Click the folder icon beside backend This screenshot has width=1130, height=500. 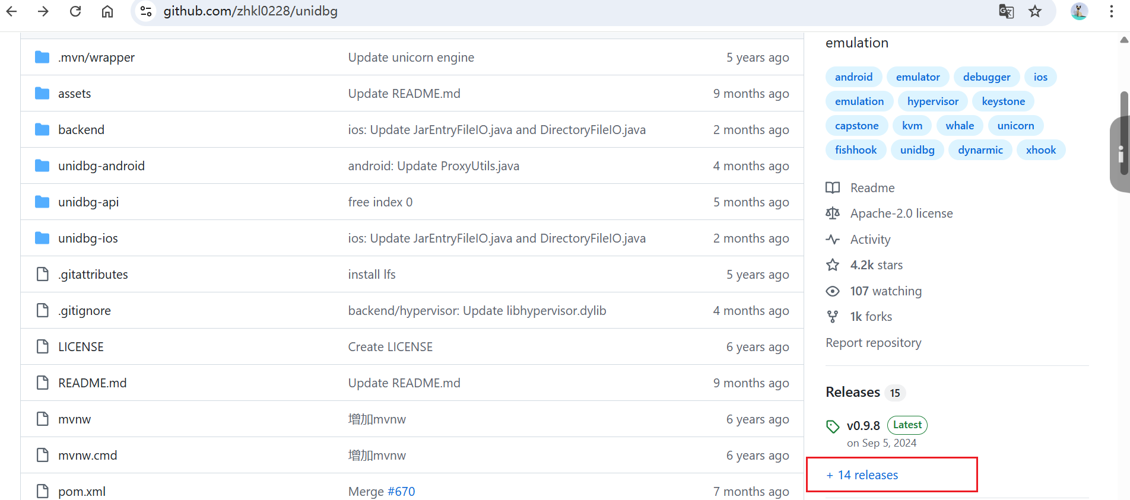coord(42,129)
